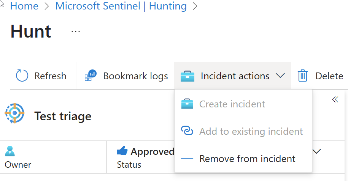348x181 pixels.
Task: Click the Test triage title
Action: pyautogui.click(x=63, y=116)
